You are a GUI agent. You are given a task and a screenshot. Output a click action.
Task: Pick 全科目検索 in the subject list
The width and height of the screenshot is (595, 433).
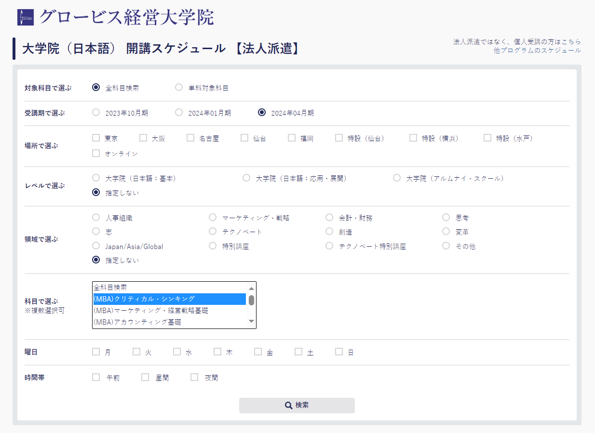click(x=170, y=288)
